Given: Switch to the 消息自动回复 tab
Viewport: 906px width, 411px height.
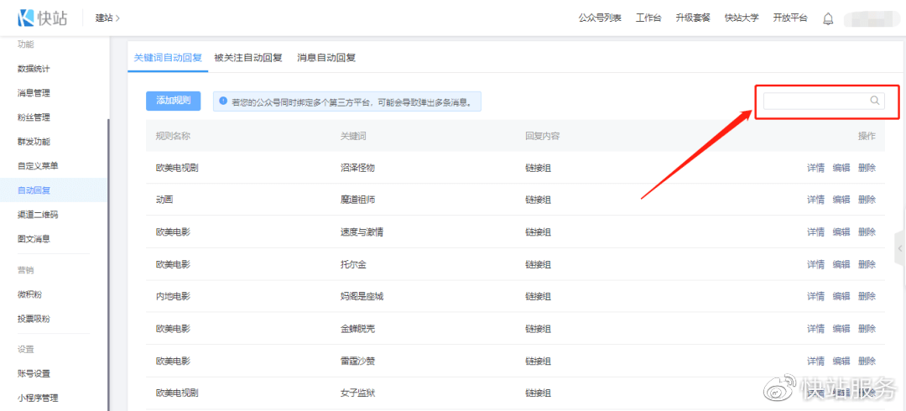Looking at the screenshot, I should (326, 58).
